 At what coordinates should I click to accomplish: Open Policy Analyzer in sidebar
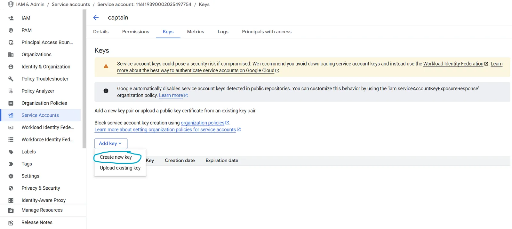(41, 91)
